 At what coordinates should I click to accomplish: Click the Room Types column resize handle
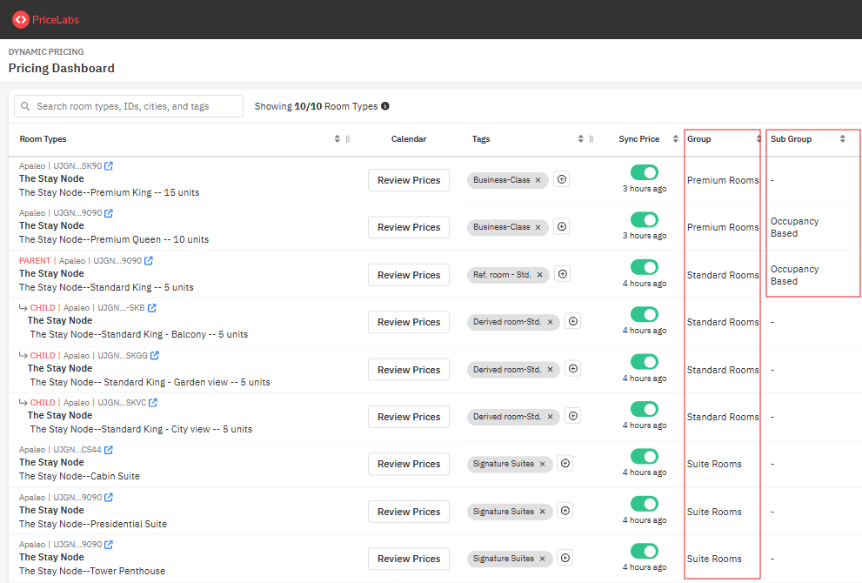tap(348, 139)
